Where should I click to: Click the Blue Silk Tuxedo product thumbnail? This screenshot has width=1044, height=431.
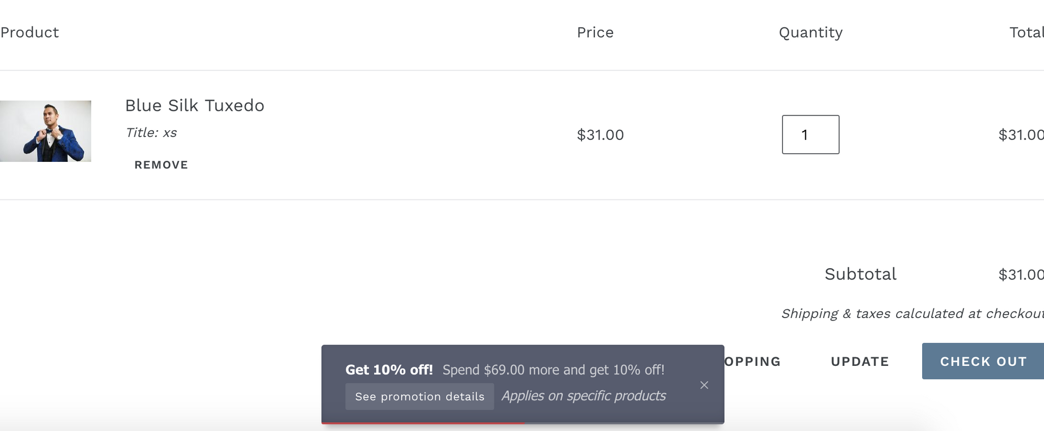[45, 131]
